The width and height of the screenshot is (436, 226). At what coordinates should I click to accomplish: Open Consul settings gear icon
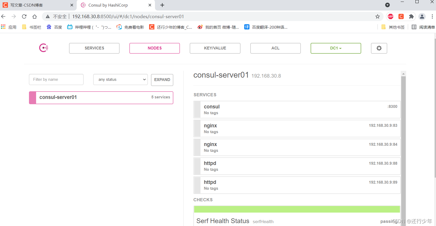point(379,48)
